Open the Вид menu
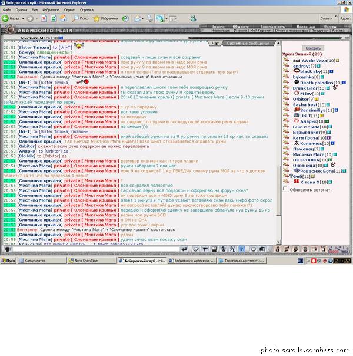This screenshot has height=356, width=353. click(x=35, y=10)
